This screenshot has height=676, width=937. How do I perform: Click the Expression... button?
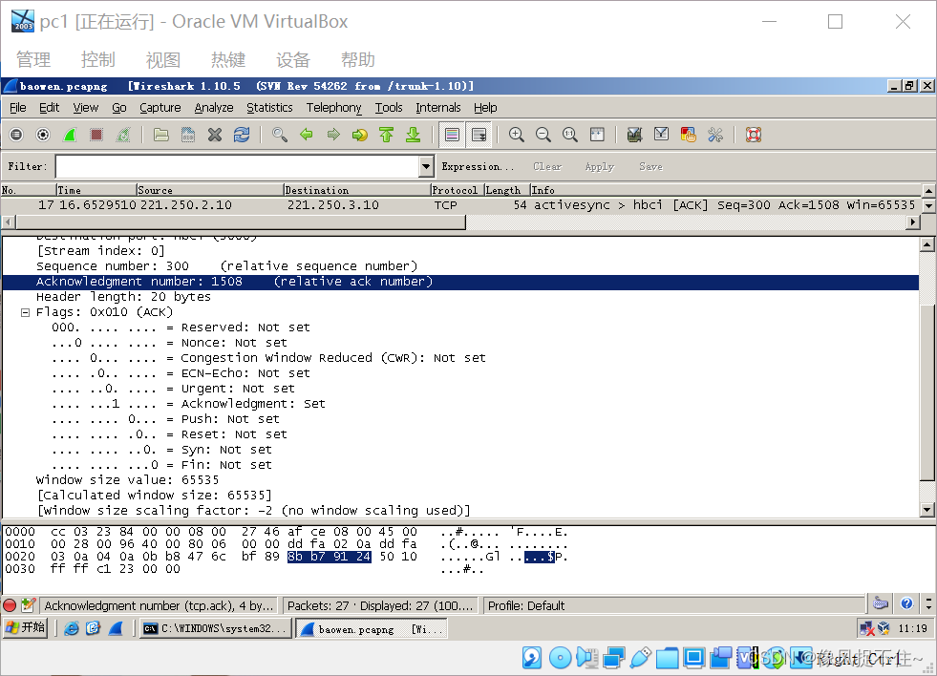(478, 166)
